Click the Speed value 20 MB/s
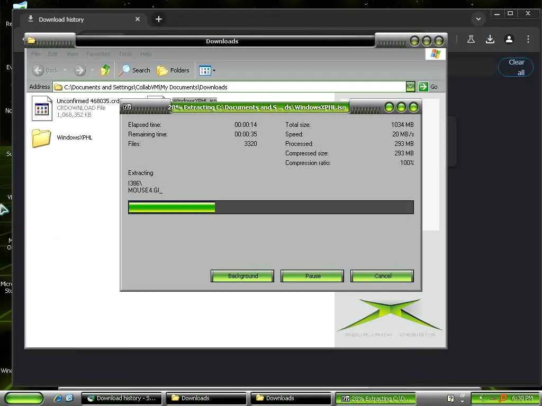The height and width of the screenshot is (406, 542). pyautogui.click(x=403, y=134)
